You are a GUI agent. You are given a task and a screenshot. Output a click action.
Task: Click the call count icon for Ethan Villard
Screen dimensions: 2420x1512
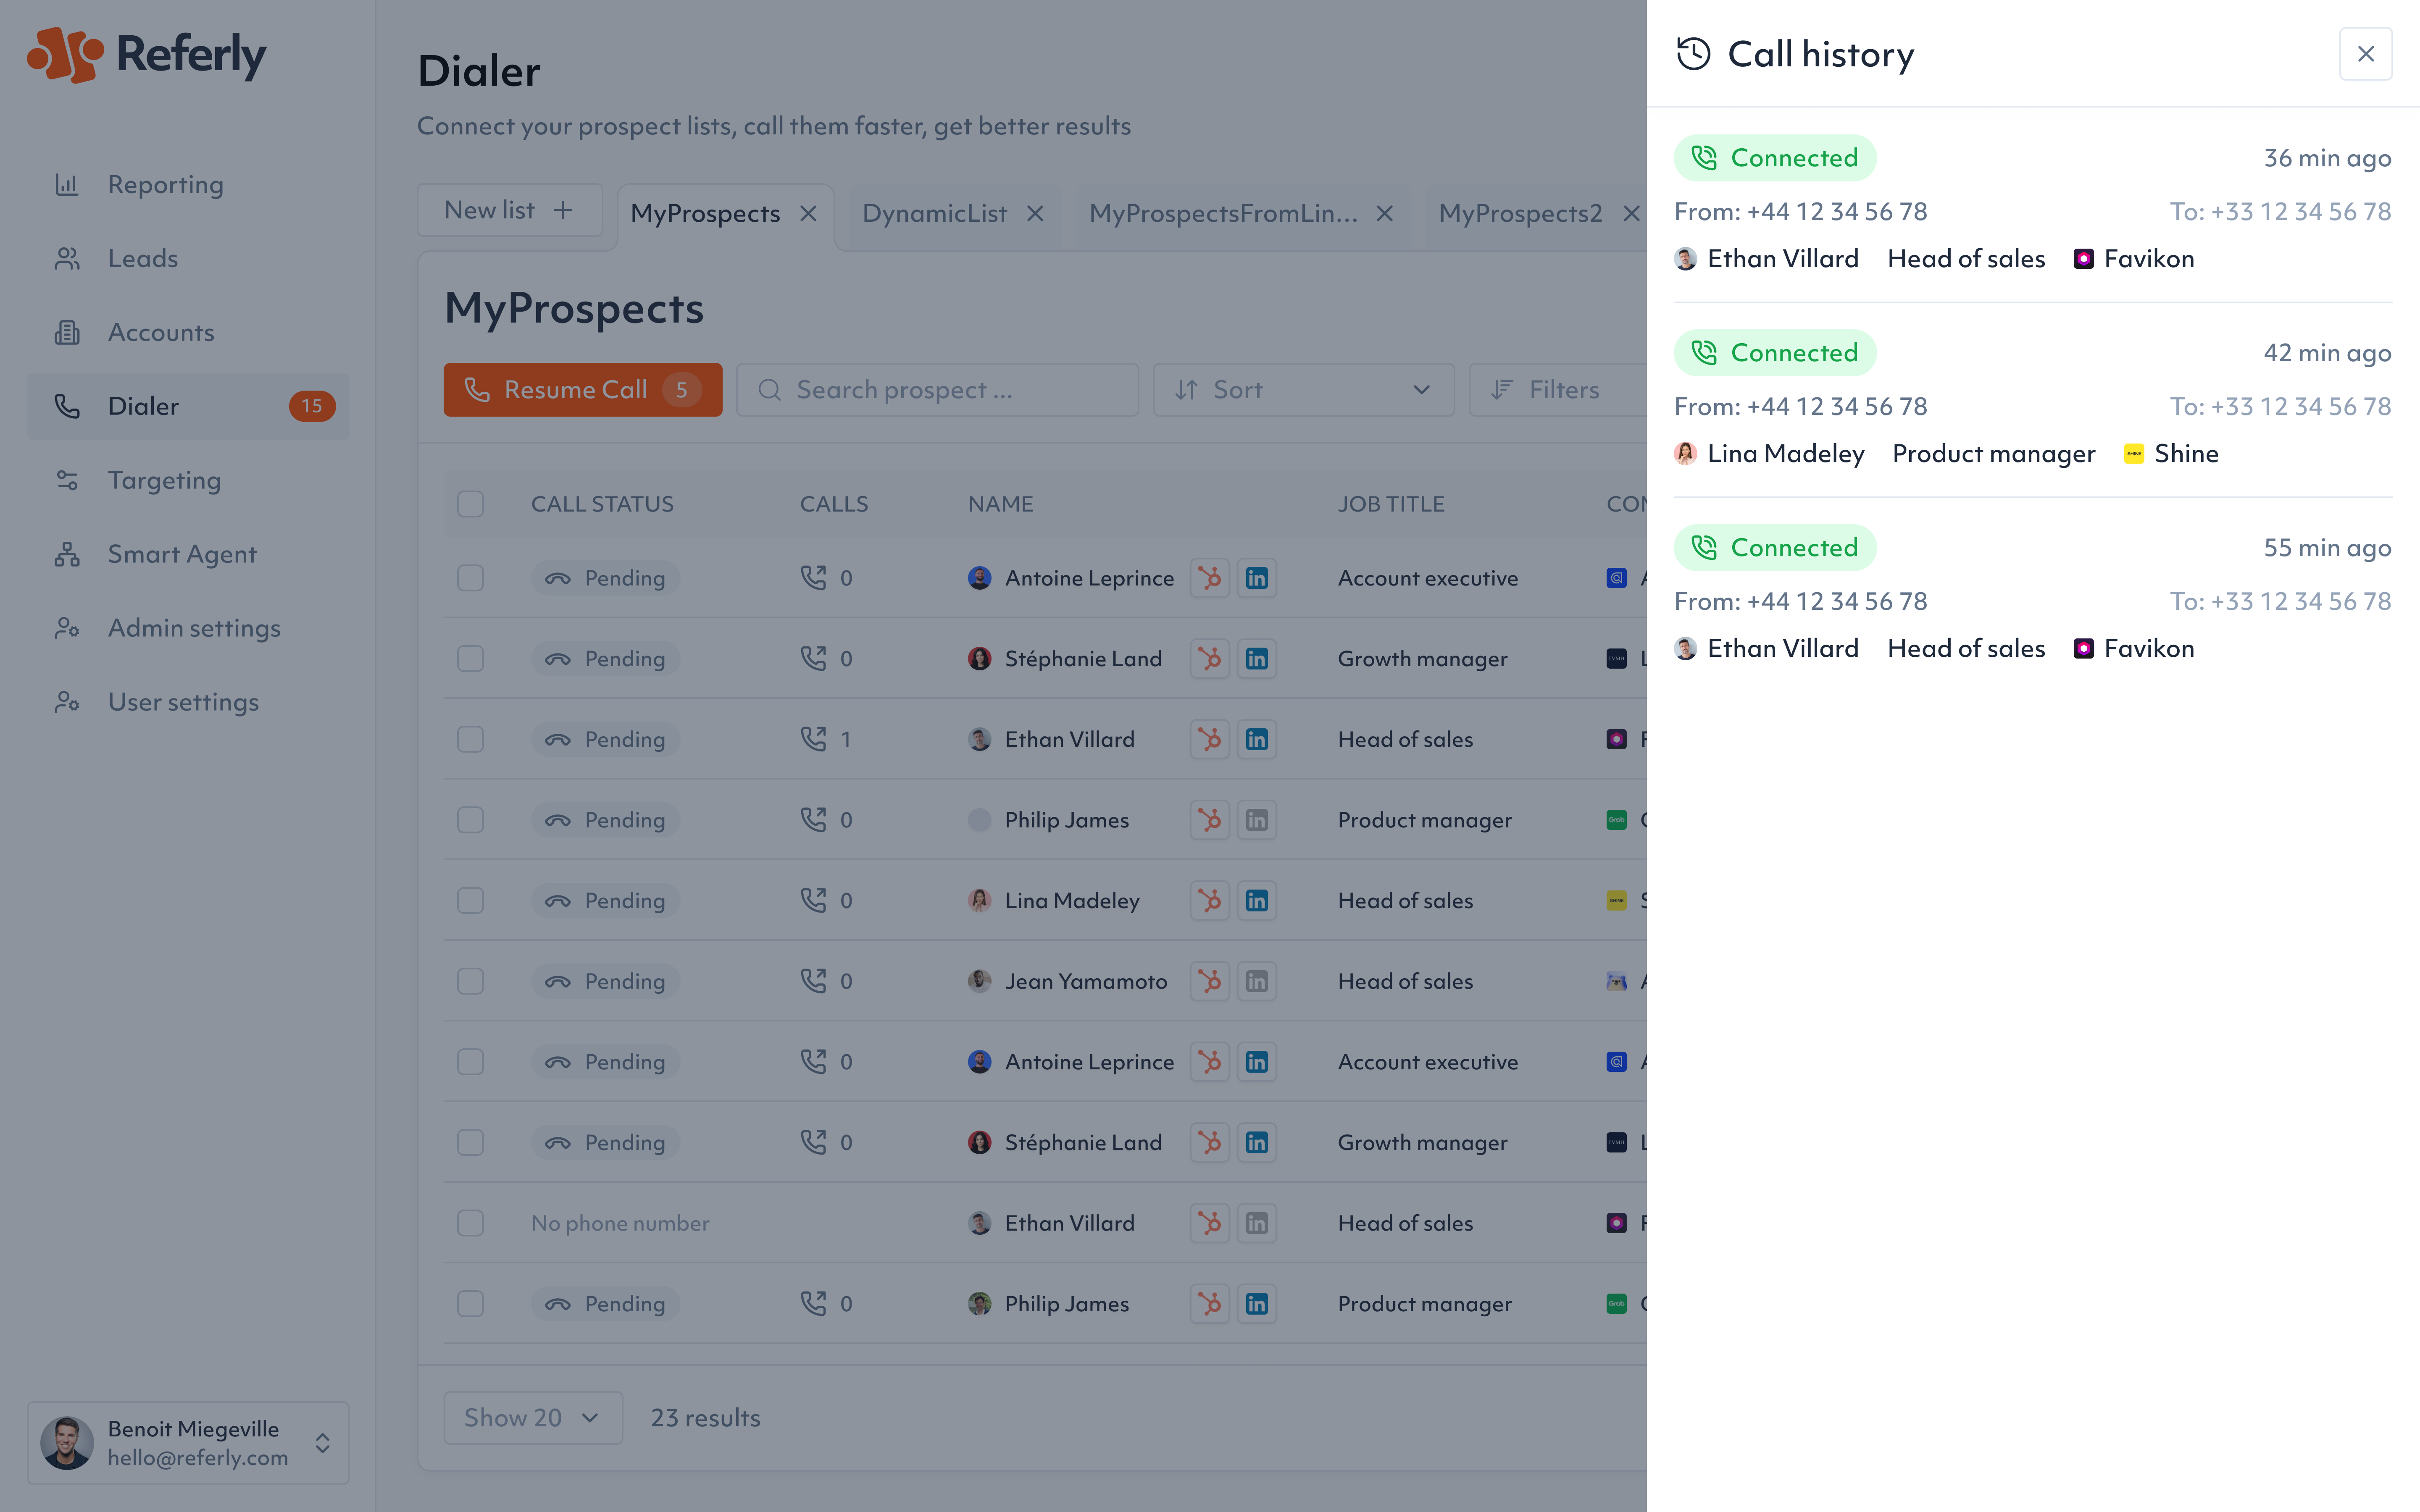[x=813, y=739]
